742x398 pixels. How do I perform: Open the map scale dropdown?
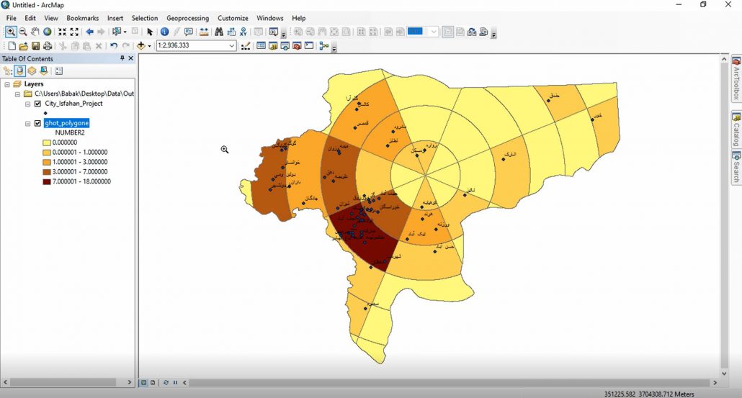pos(232,46)
